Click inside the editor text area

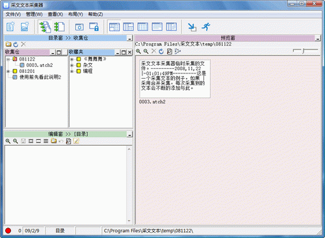tap(66, 185)
